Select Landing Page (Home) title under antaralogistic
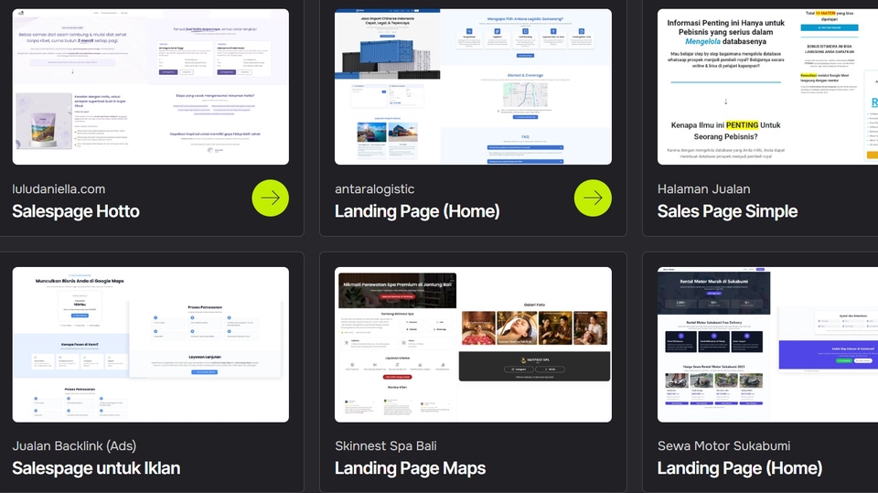Image resolution: width=878 pixels, height=493 pixels. (x=417, y=211)
